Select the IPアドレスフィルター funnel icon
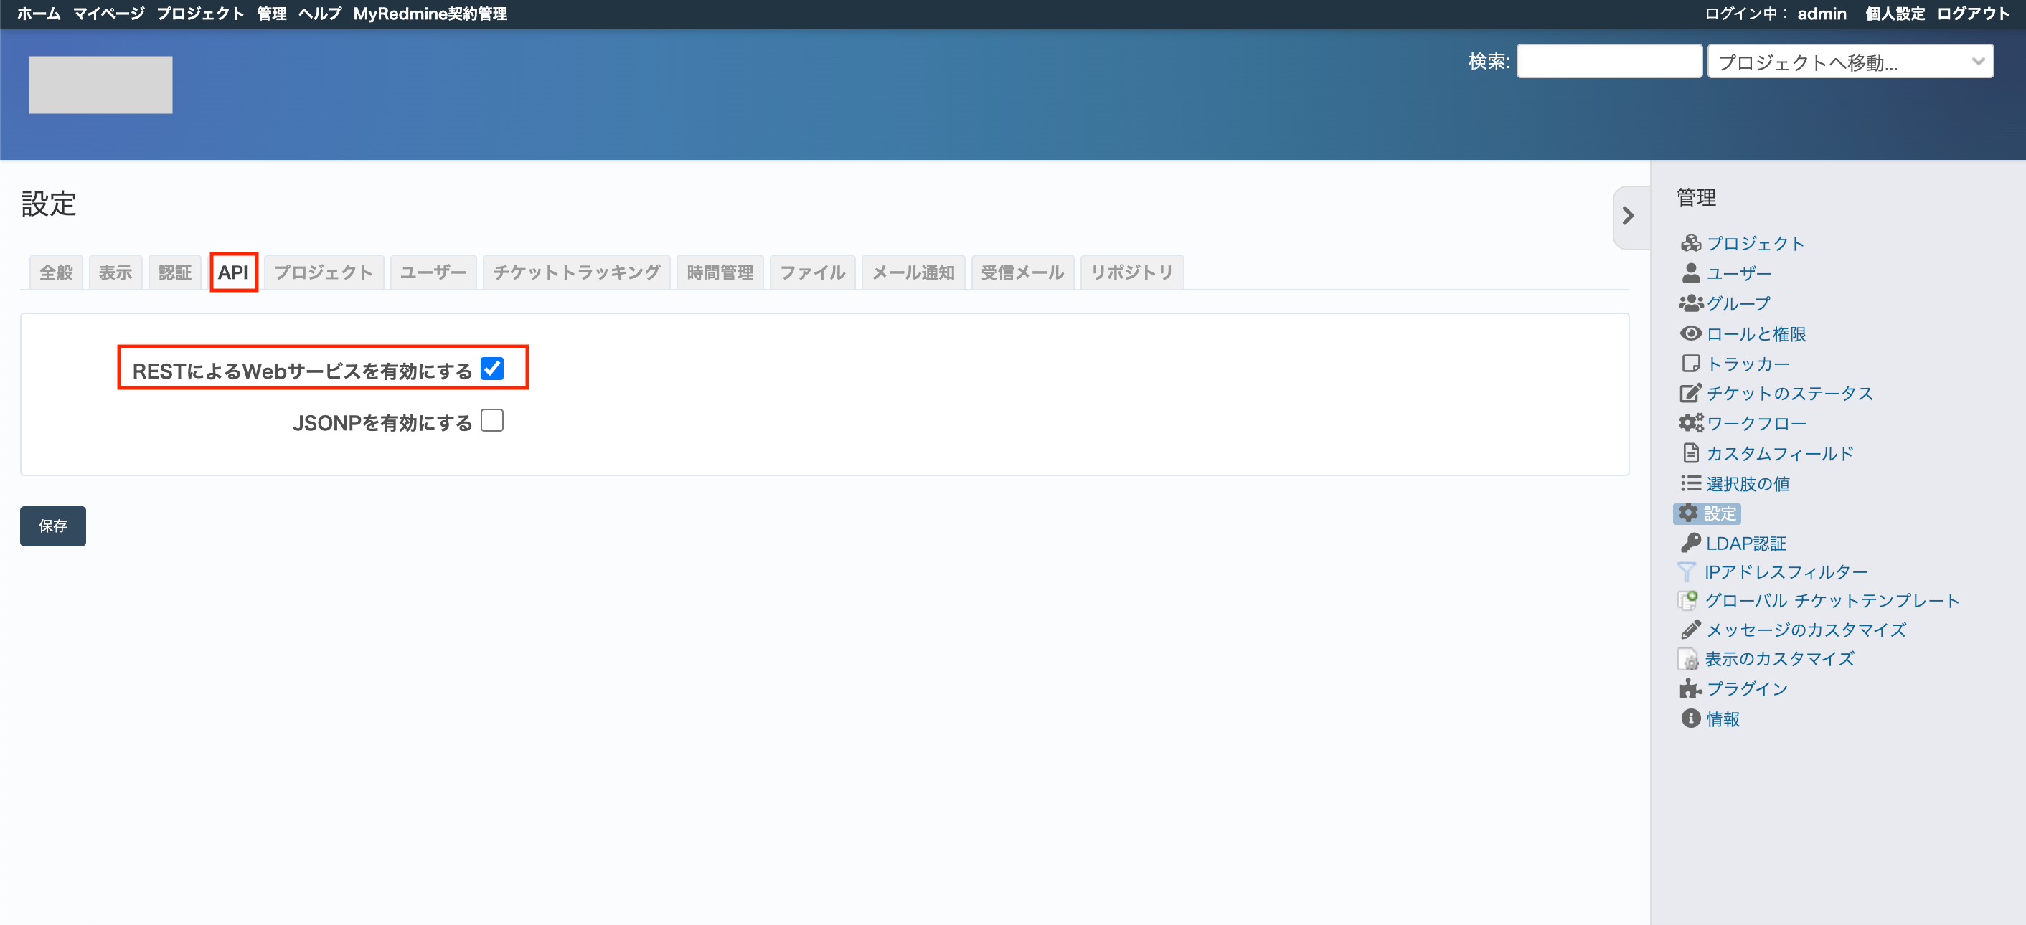Viewport: 2026px width, 925px height. coord(1688,572)
